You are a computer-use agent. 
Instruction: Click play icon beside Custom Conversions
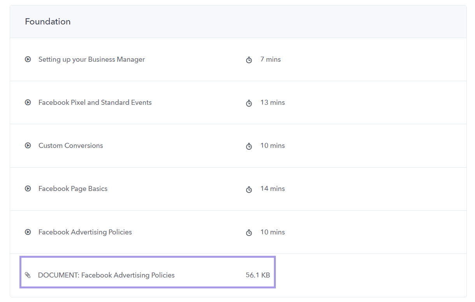(28, 146)
